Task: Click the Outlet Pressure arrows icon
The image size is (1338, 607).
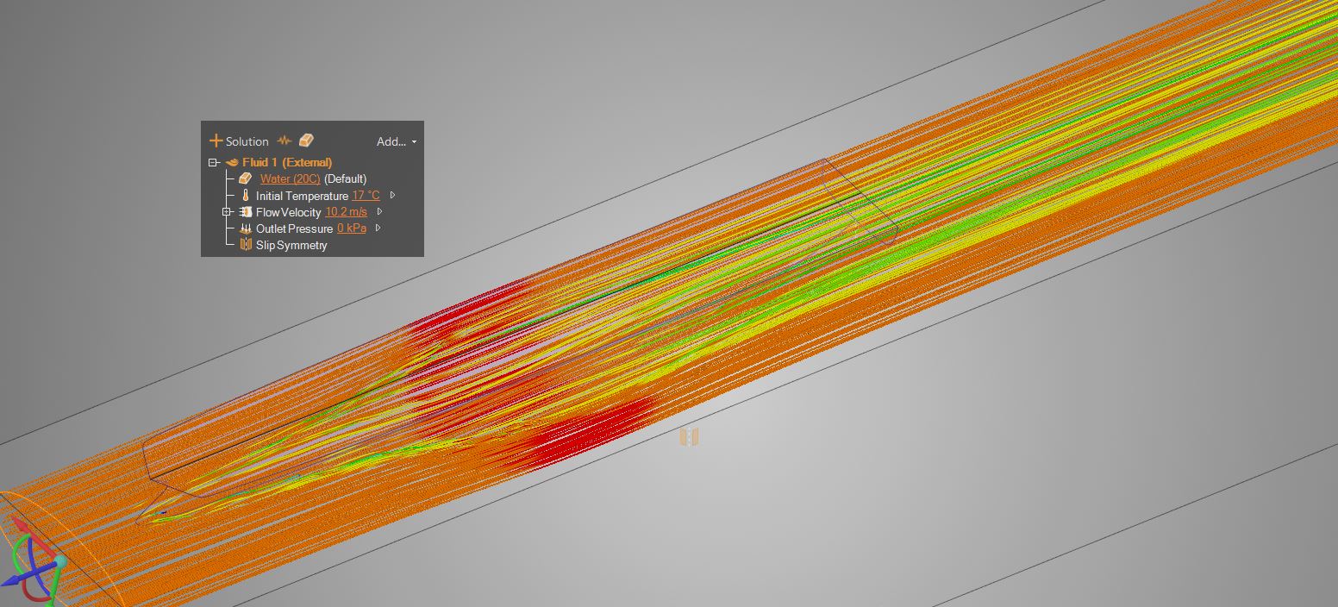Action: (246, 228)
